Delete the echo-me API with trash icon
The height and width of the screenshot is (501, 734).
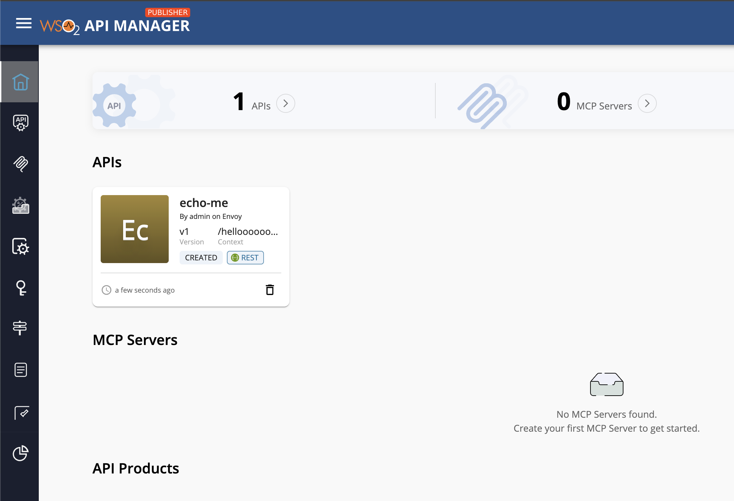tap(270, 290)
